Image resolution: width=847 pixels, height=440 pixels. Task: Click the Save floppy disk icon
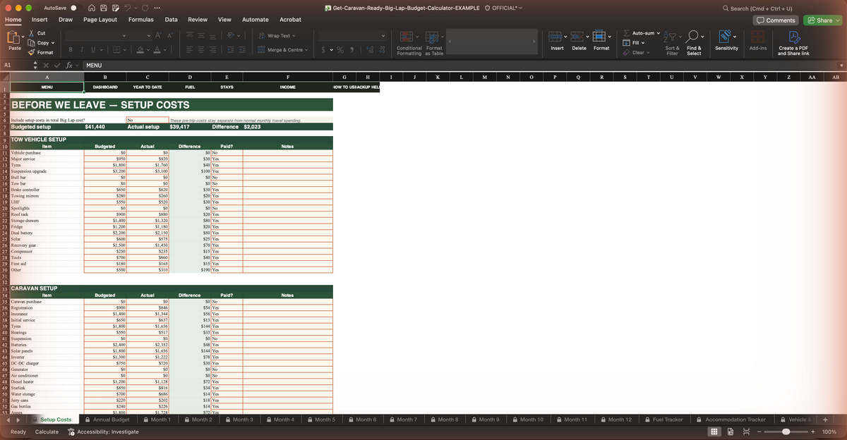104,8
